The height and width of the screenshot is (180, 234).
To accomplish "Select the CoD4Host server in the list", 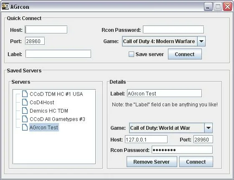I will pos(42,103).
